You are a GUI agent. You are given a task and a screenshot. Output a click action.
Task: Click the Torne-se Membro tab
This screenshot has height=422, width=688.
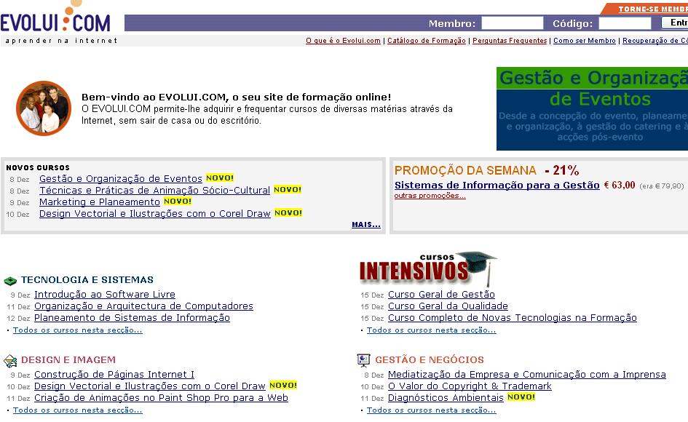click(646, 9)
